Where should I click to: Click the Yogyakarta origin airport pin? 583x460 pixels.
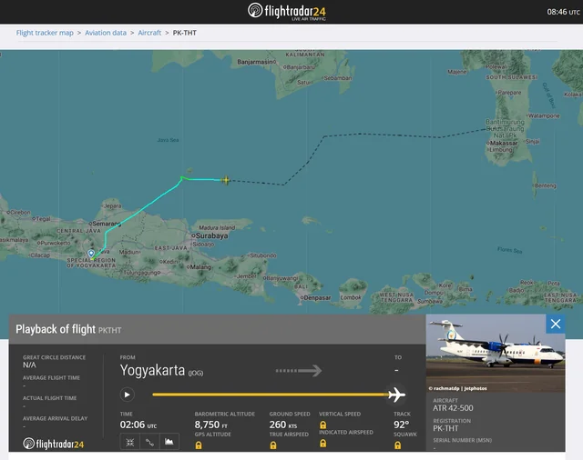coord(91,254)
